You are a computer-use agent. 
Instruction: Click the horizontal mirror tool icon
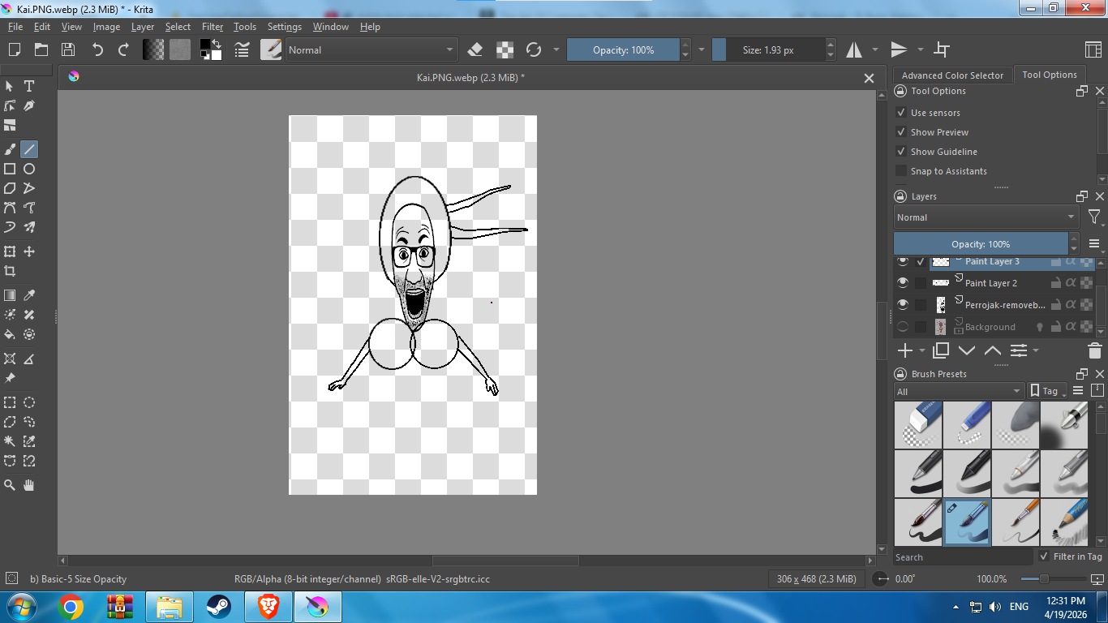(854, 50)
